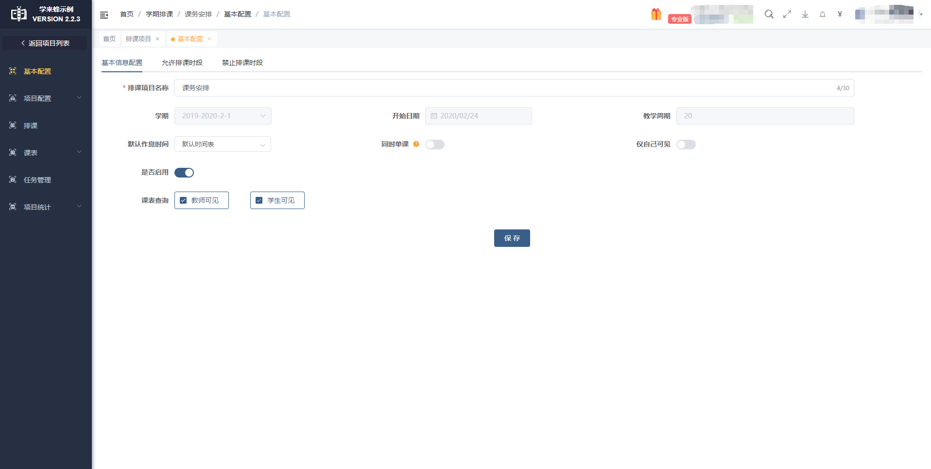Switch to the 禁止排课时段 tab
This screenshot has width=931, height=469.
(242, 63)
